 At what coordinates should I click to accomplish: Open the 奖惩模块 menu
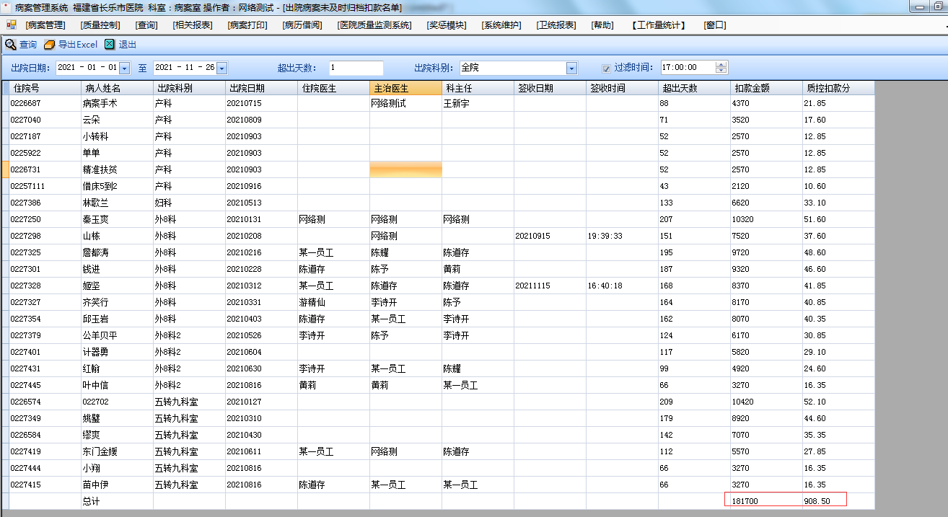[447, 25]
